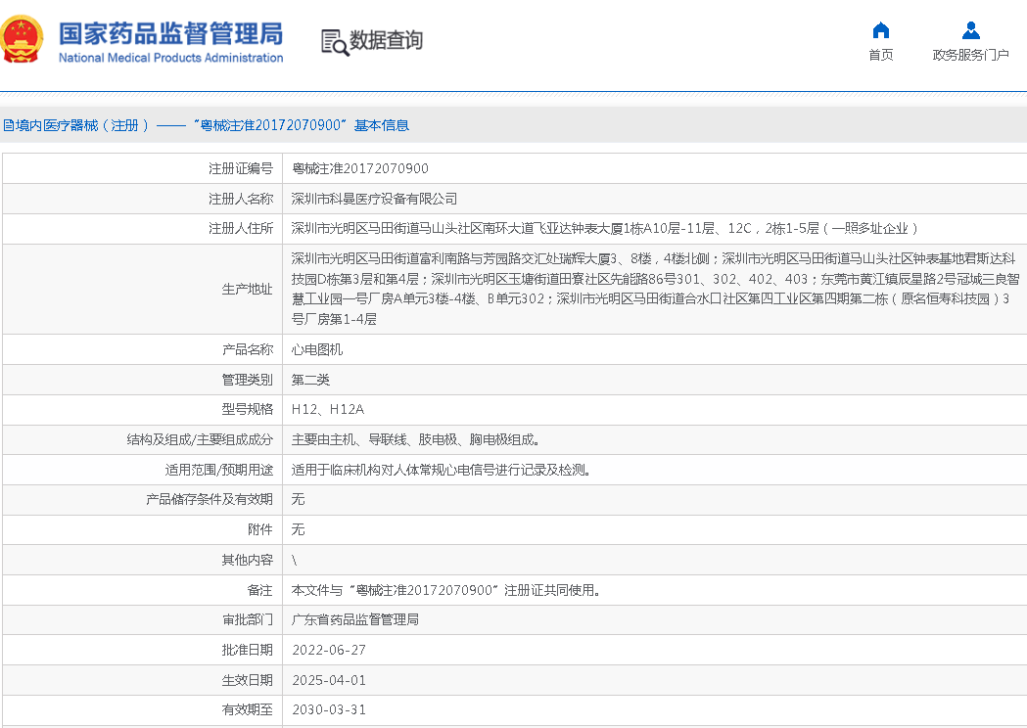
Task: Click the 国家药品监督管理局 site title
Action: click(x=171, y=33)
